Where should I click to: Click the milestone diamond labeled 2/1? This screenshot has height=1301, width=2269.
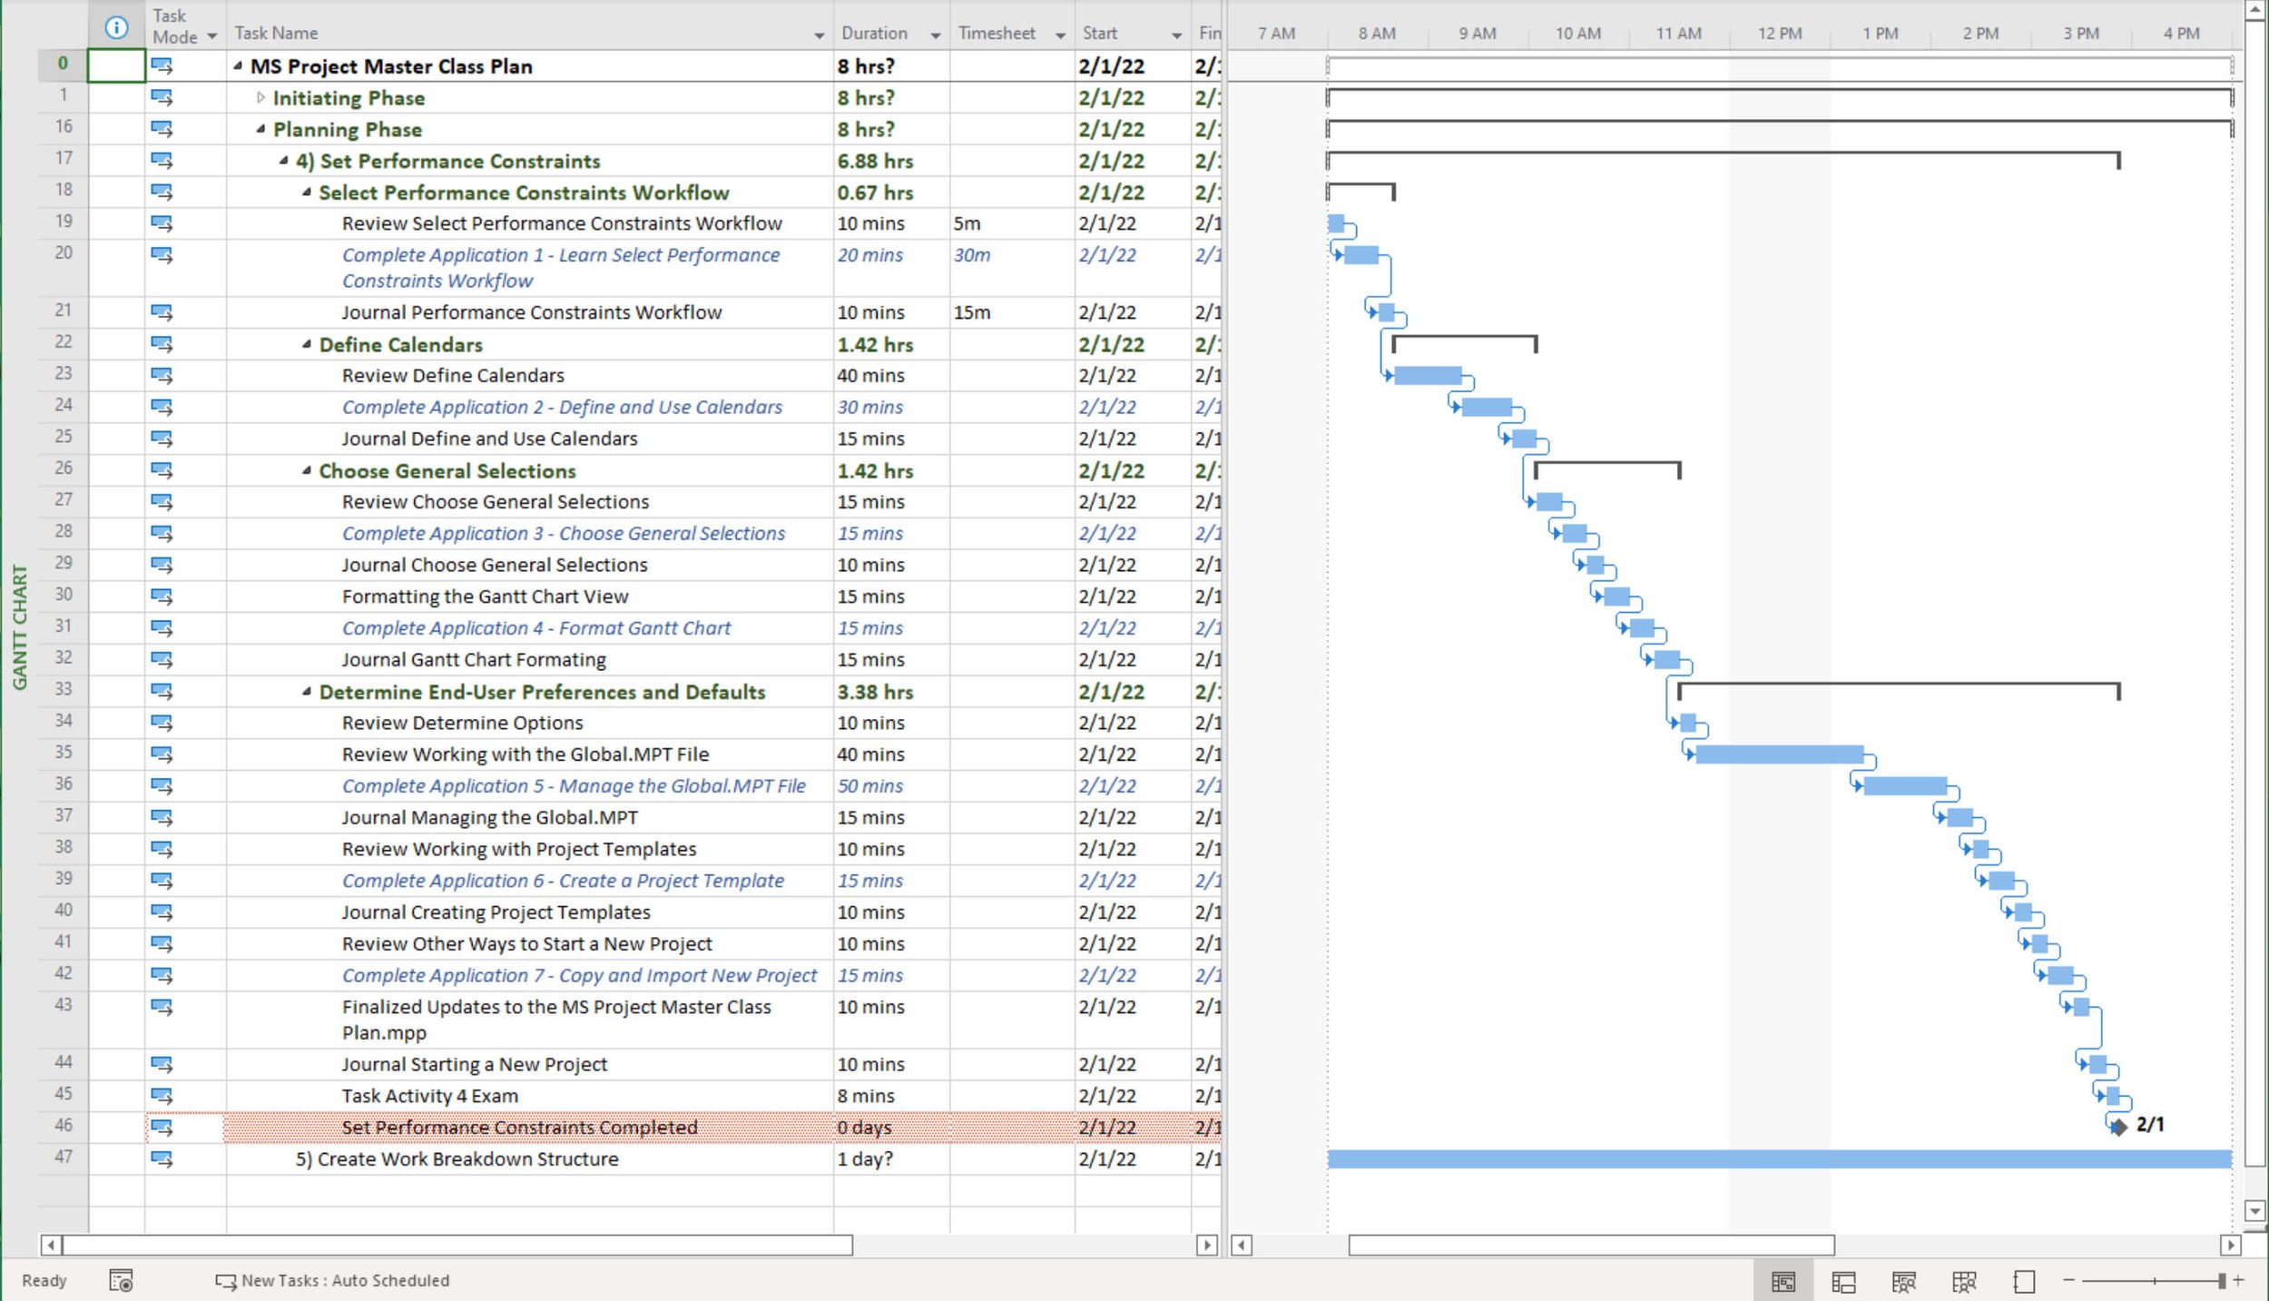tap(2118, 1127)
